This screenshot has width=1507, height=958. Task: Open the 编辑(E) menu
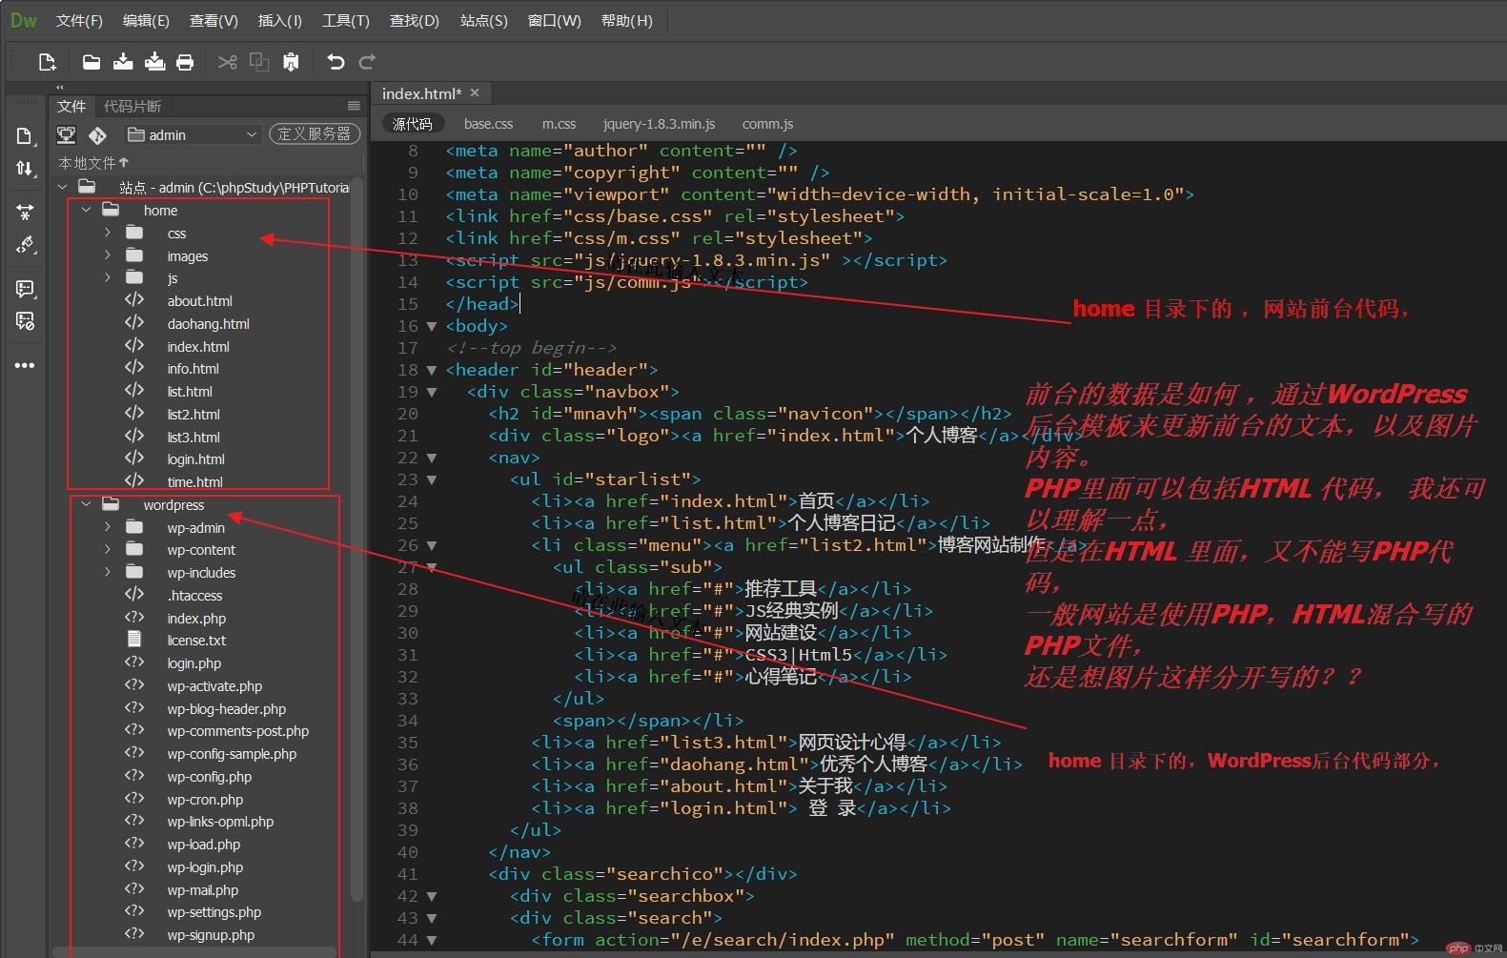point(146,20)
